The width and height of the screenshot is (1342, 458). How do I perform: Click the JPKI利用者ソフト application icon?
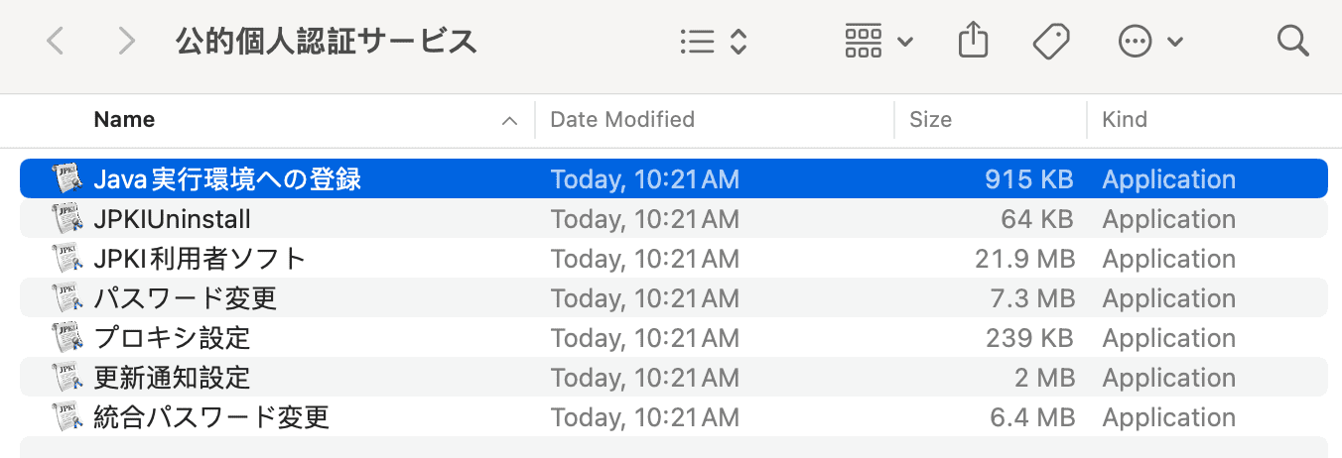(x=66, y=259)
